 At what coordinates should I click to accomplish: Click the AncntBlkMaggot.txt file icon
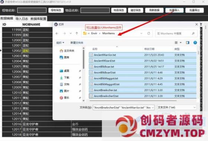tap(91, 78)
